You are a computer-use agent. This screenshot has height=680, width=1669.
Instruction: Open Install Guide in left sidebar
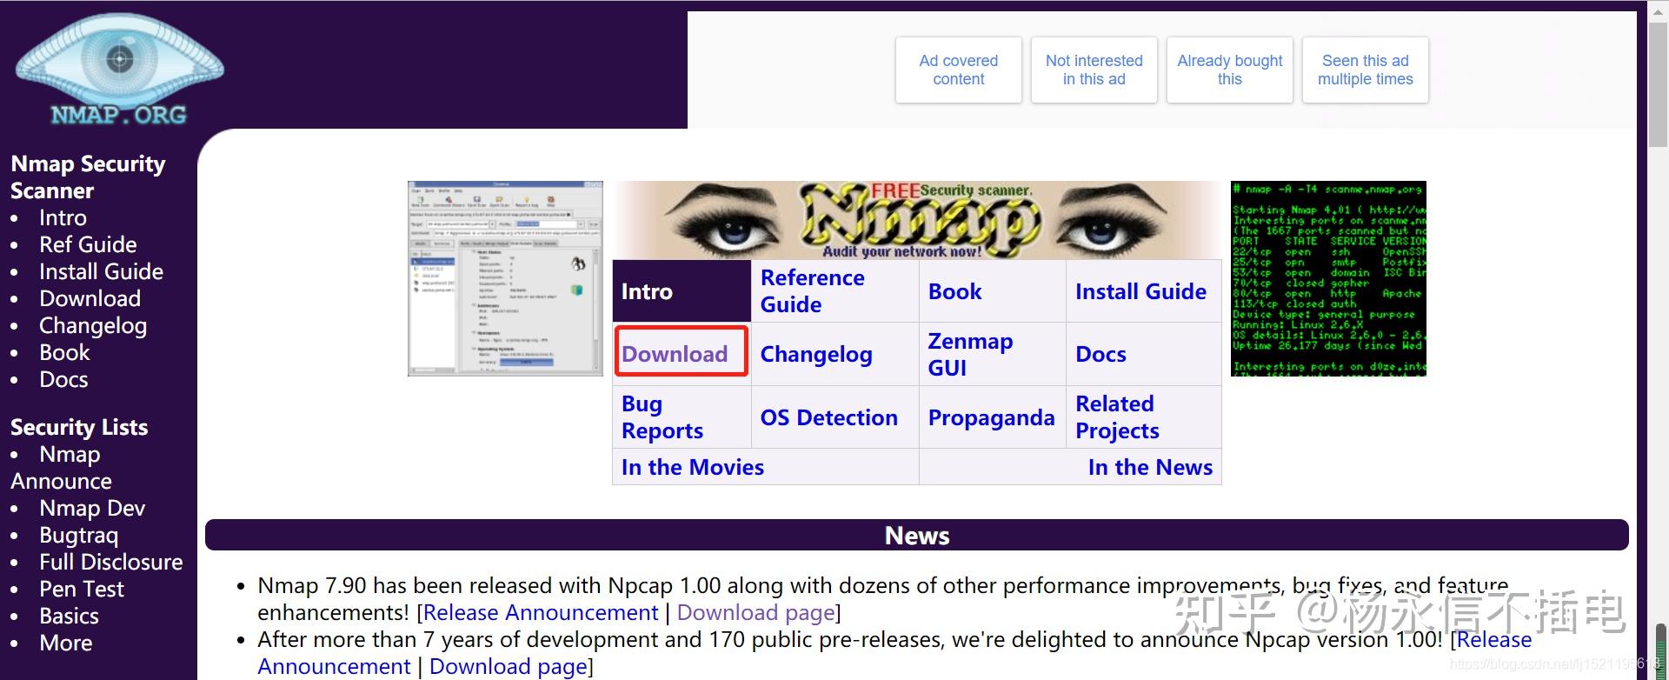tap(101, 271)
